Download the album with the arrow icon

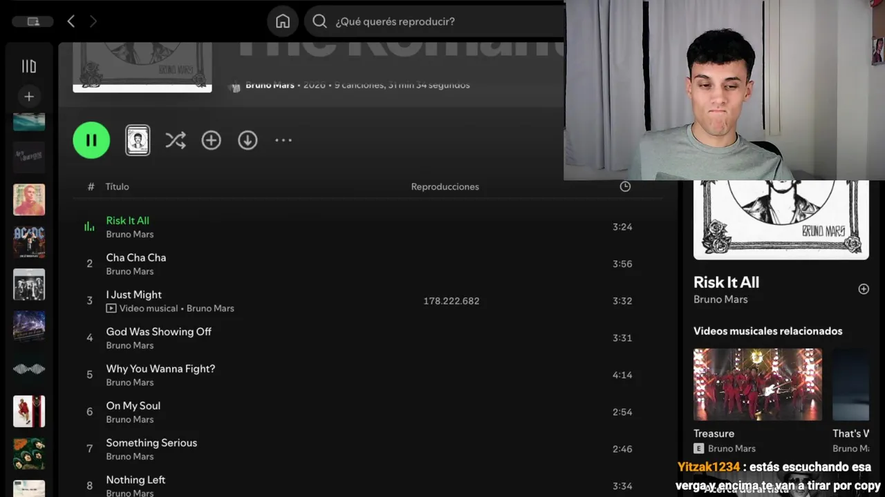[x=248, y=140]
